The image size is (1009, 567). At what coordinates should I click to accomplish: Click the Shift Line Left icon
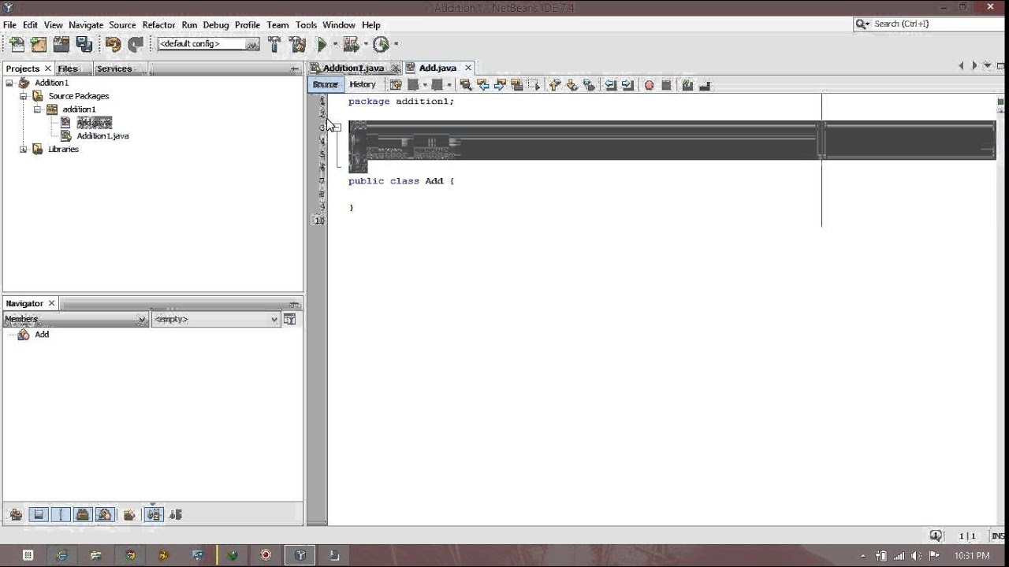[610, 85]
